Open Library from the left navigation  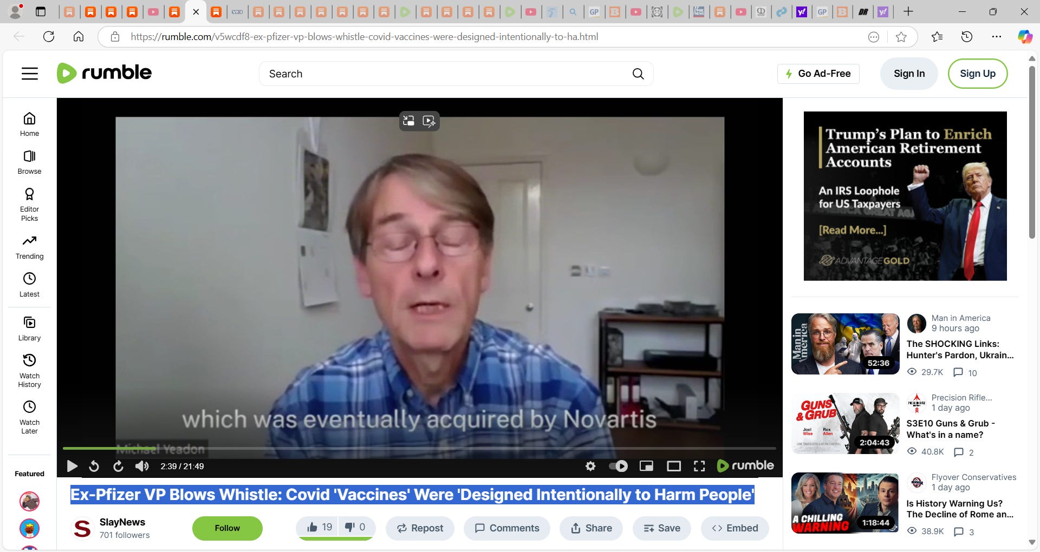tap(29, 327)
